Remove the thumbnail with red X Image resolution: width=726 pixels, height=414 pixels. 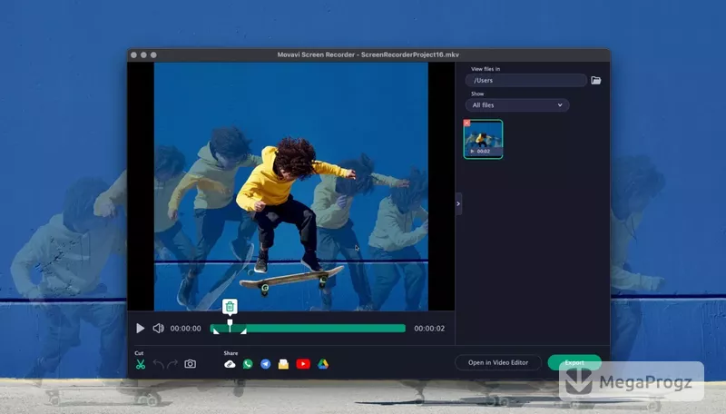pyautogui.click(x=466, y=123)
